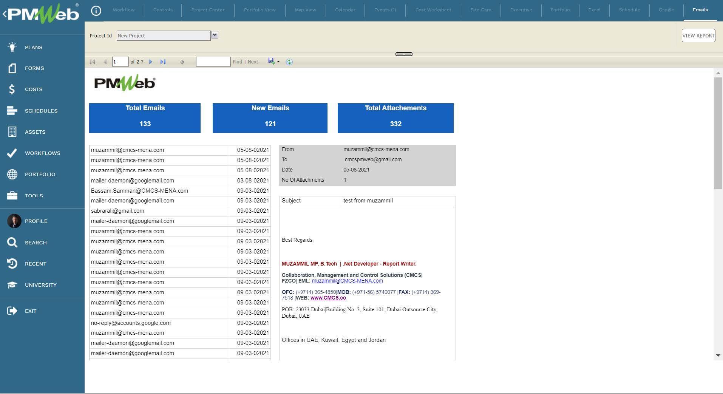Image resolution: width=723 pixels, height=394 pixels.
Task: Open the Schedules bars icon
Action: click(12, 111)
